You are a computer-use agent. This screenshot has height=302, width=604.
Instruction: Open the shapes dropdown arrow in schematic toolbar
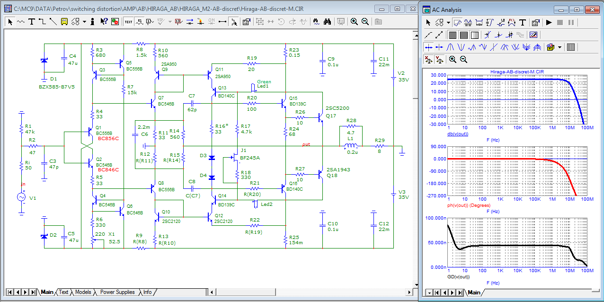pyautogui.click(x=84, y=21)
